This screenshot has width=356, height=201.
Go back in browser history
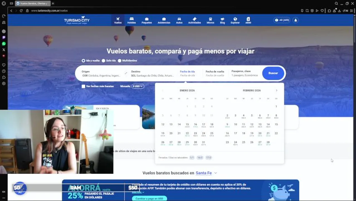click(x=11, y=11)
